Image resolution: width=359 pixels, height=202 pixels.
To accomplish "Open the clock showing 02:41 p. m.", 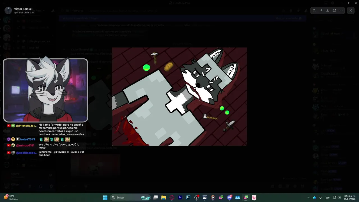I will (x=350, y=198).
